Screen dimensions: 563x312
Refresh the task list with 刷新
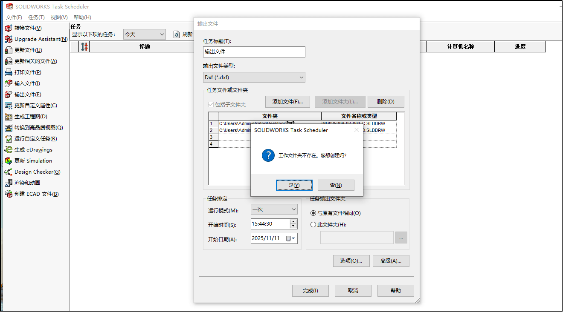point(183,34)
